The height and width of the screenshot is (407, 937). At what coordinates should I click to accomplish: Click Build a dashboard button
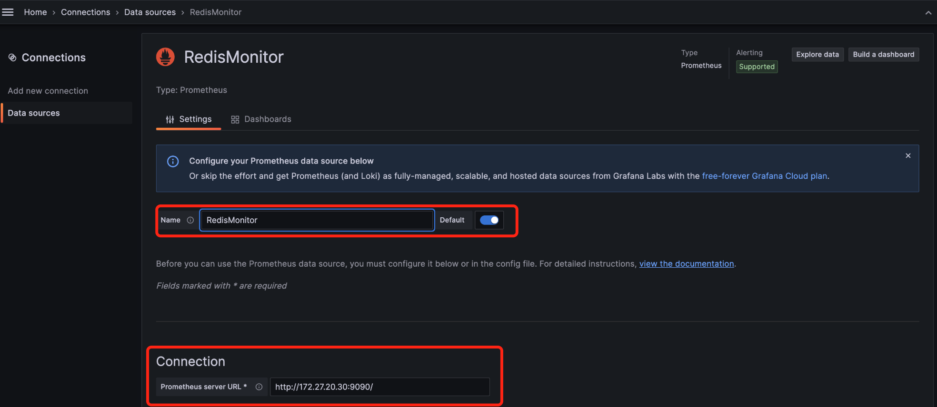(884, 55)
